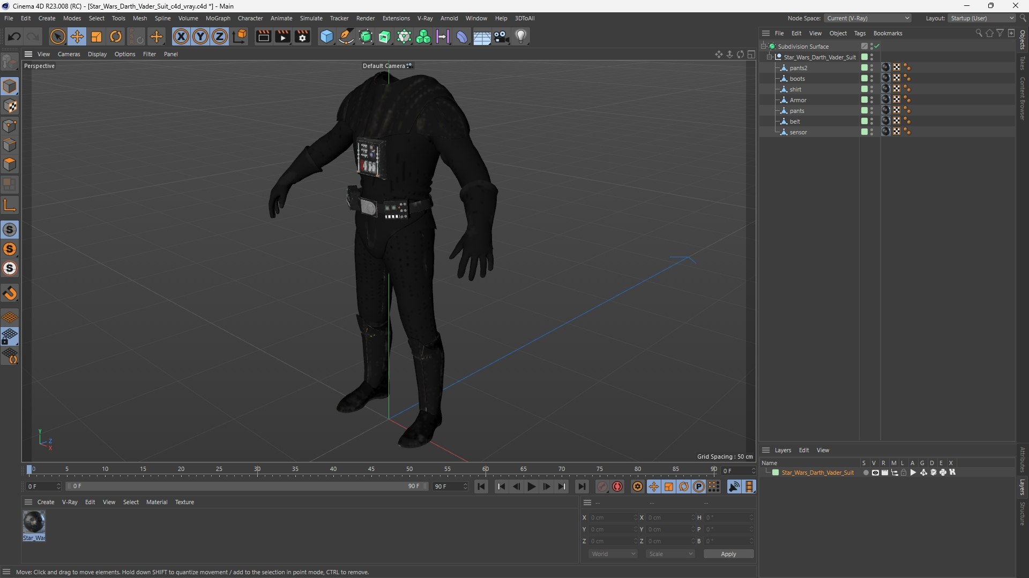Open the MoGraph menu
1029x578 pixels.
[x=218, y=18]
